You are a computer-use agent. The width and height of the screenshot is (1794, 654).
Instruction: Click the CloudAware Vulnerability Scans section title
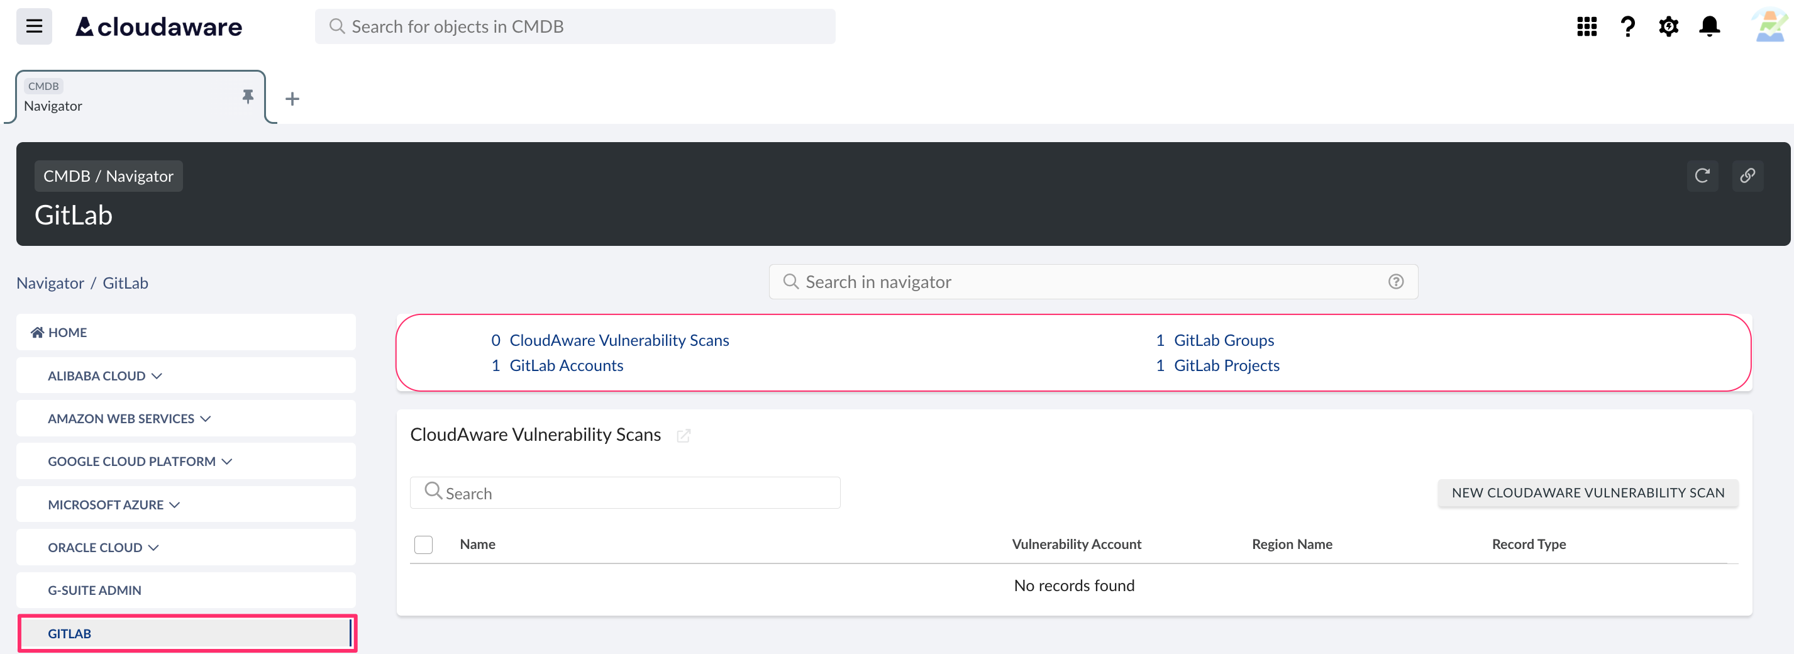(x=536, y=435)
